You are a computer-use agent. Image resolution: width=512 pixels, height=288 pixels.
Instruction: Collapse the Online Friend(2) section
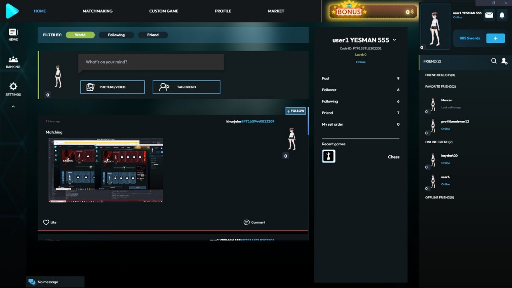click(439, 142)
